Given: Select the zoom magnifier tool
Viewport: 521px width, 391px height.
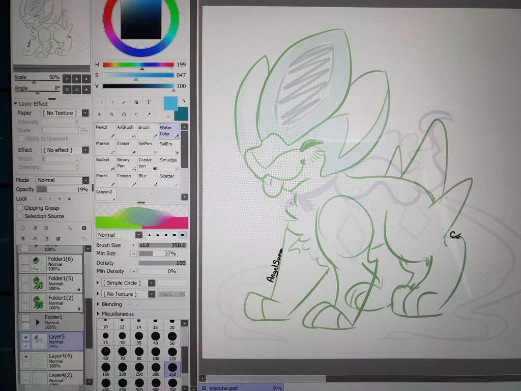Looking at the screenshot, I should pos(112,115).
